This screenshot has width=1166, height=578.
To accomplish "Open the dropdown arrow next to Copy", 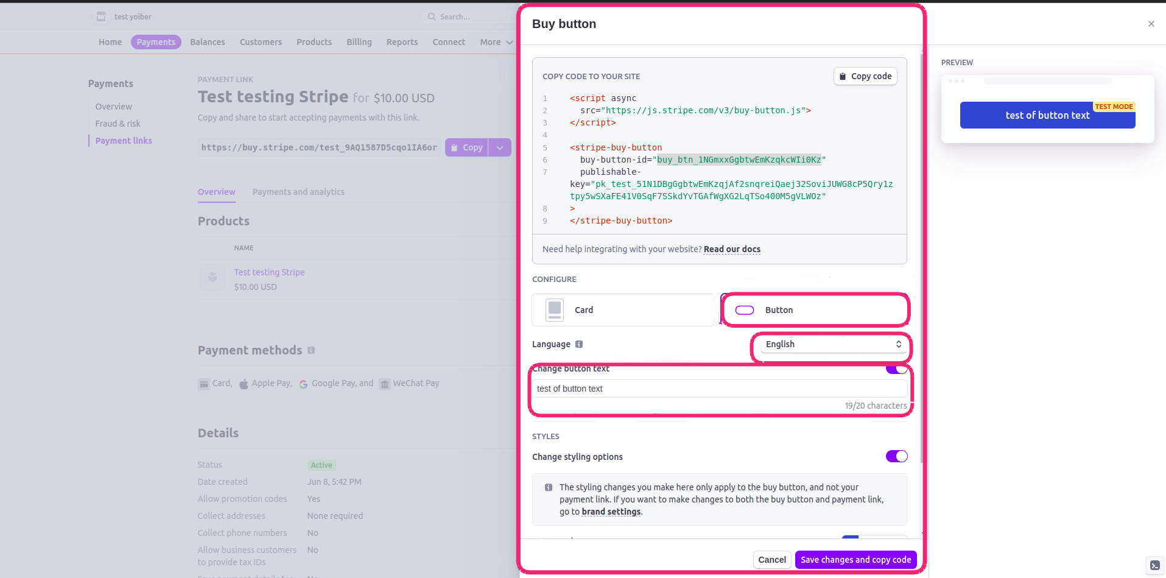I will [x=500, y=147].
